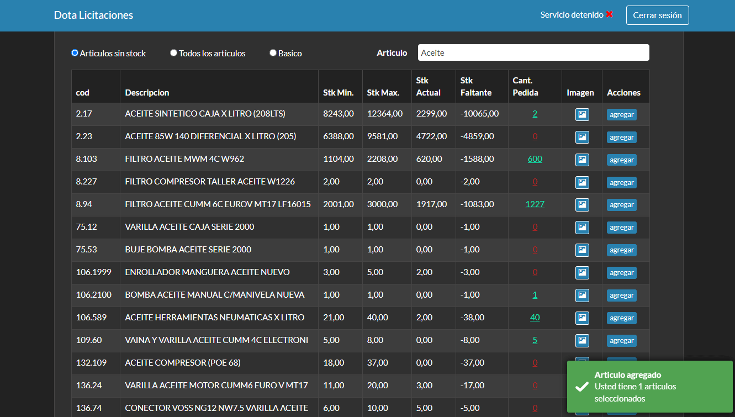Show image for ACEITE HERRAMIENTAS NEUMATICAS row
The image size is (735, 417).
coord(582,318)
